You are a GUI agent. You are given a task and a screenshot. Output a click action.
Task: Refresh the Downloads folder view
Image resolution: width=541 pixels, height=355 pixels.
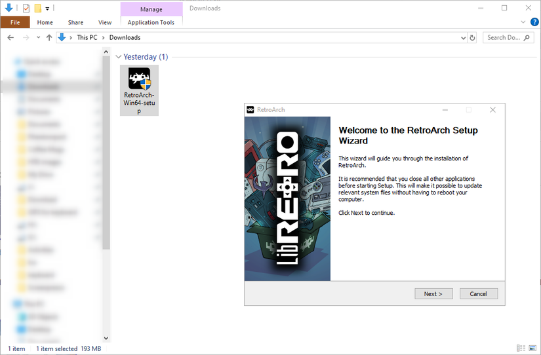[472, 37]
